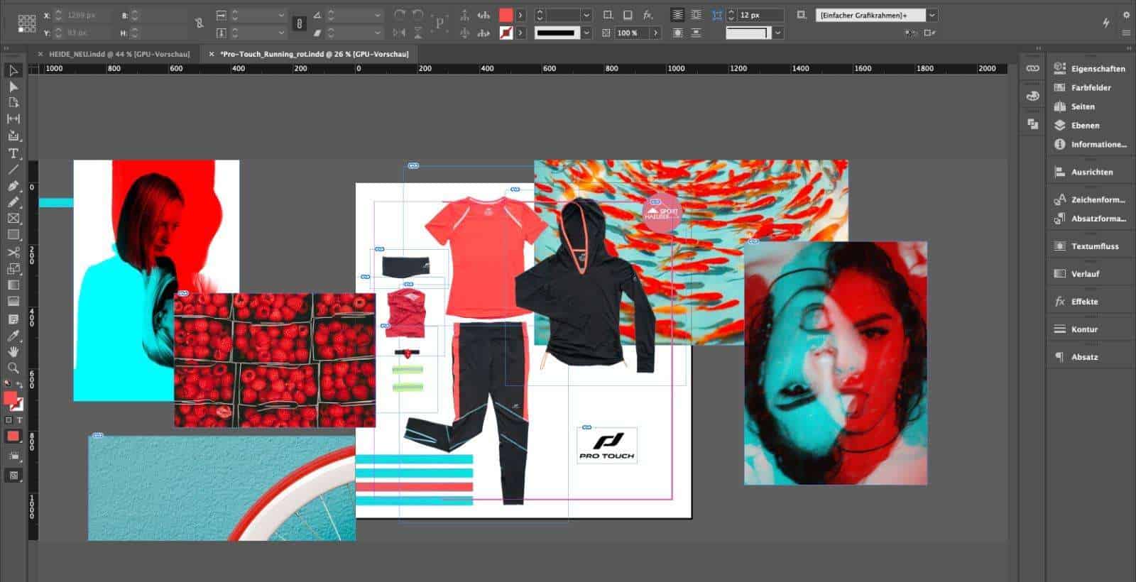Close the HEIDE_NEU.indd tab
The width and height of the screenshot is (1136, 582).
(40, 54)
